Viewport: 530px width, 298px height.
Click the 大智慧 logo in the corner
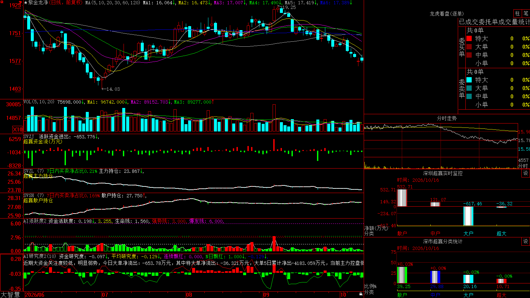coord(10,295)
